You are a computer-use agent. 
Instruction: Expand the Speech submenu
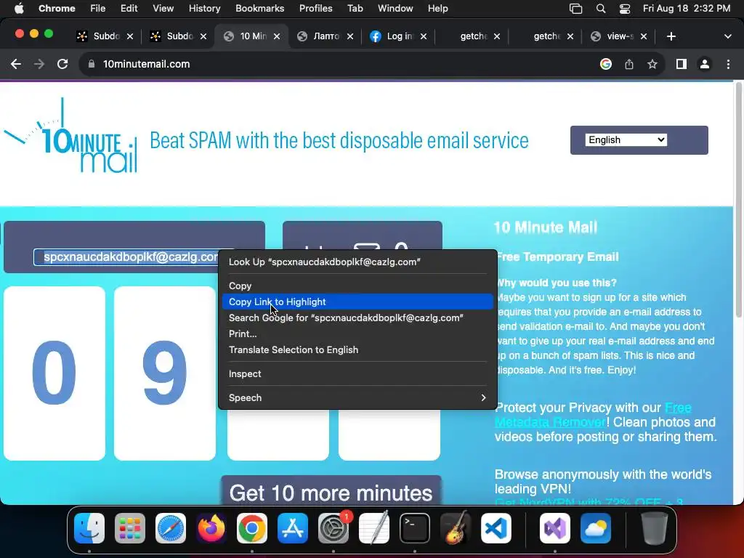[x=357, y=397]
